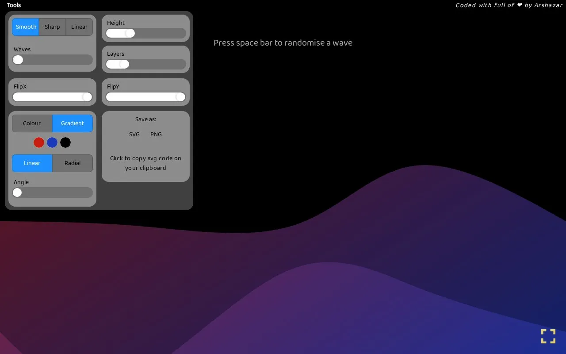This screenshot has width=566, height=354.
Task: Select the Linear gradient type
Action: point(32,163)
